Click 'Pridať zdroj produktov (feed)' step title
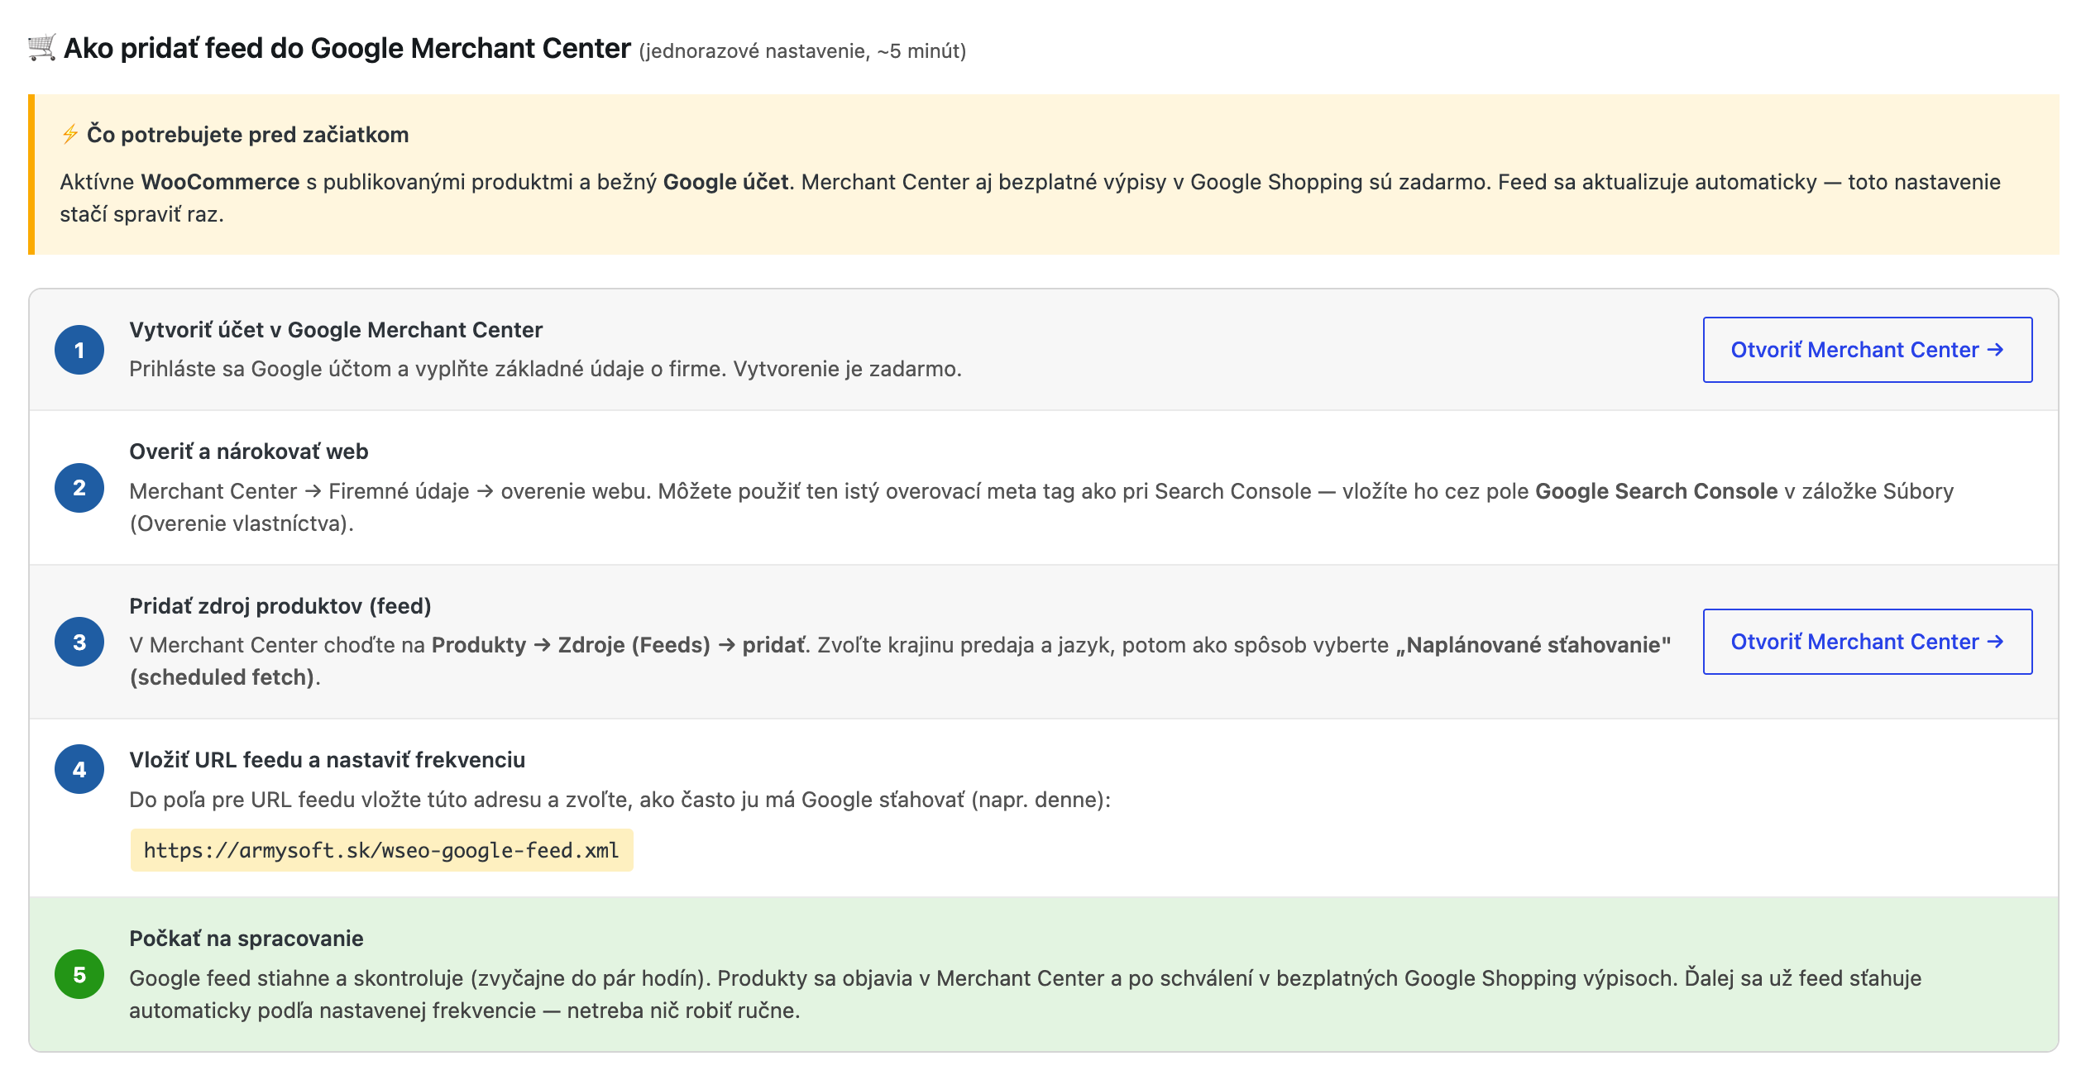Screen dimensions: 2086x1080 280,606
